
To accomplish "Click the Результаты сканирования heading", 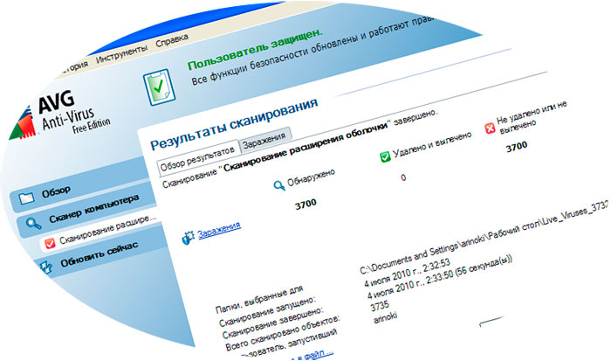I will pyautogui.click(x=234, y=124).
